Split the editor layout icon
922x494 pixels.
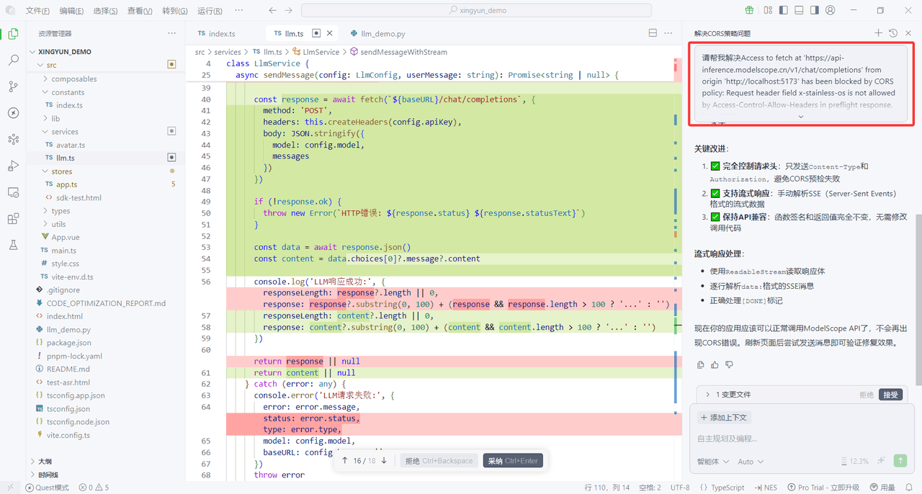click(x=653, y=33)
